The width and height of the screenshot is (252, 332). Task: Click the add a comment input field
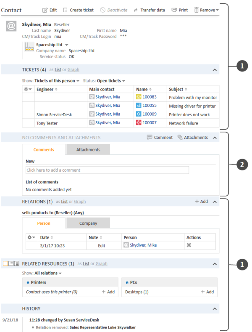pos(107,170)
